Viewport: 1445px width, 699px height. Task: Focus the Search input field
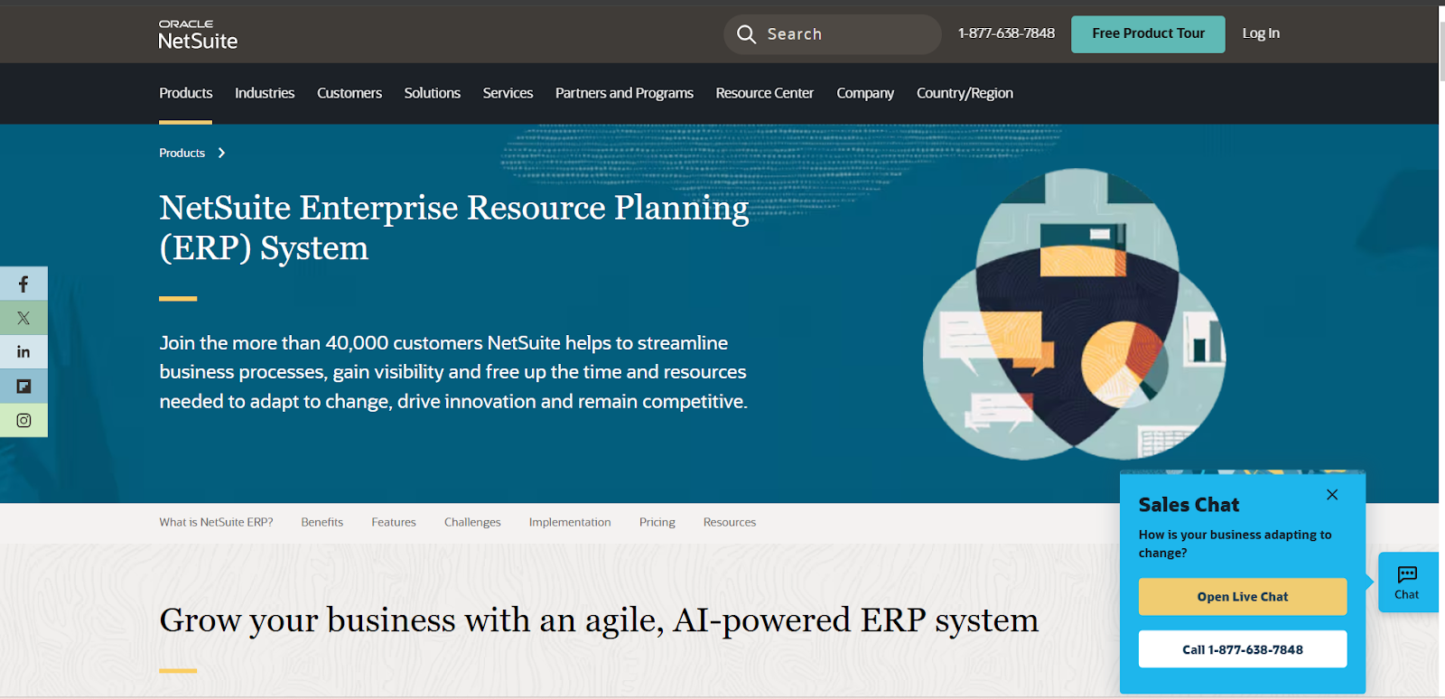832,34
